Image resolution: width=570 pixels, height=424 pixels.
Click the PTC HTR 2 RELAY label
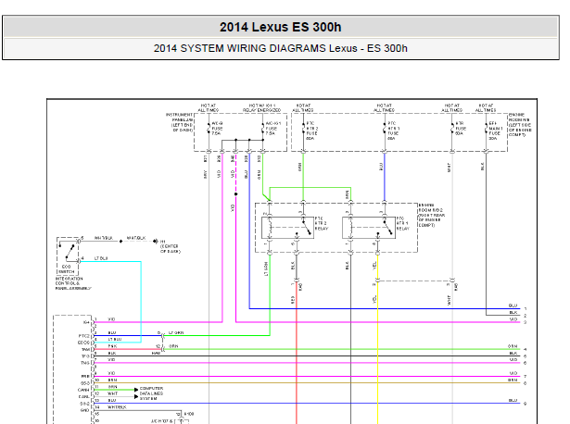(322, 224)
